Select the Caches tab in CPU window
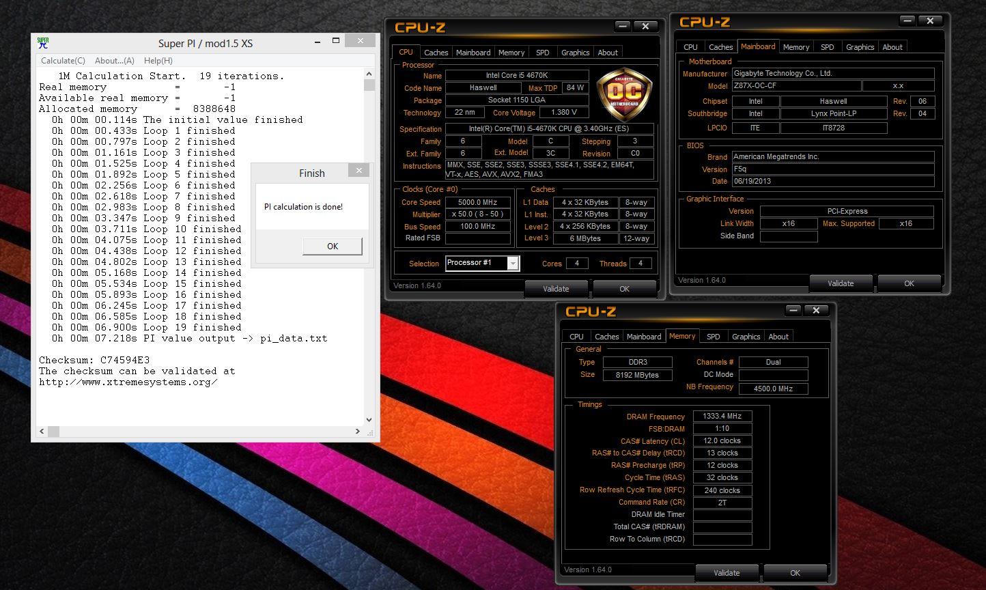This screenshot has width=986, height=590. point(436,53)
